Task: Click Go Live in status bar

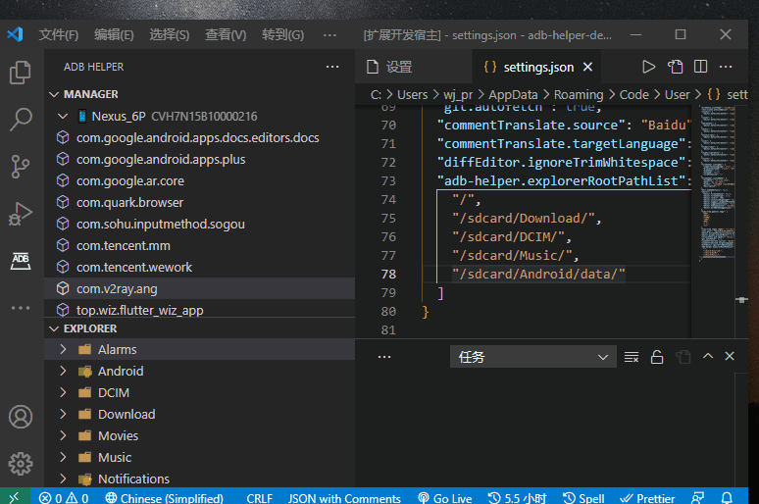Action: [x=445, y=498]
